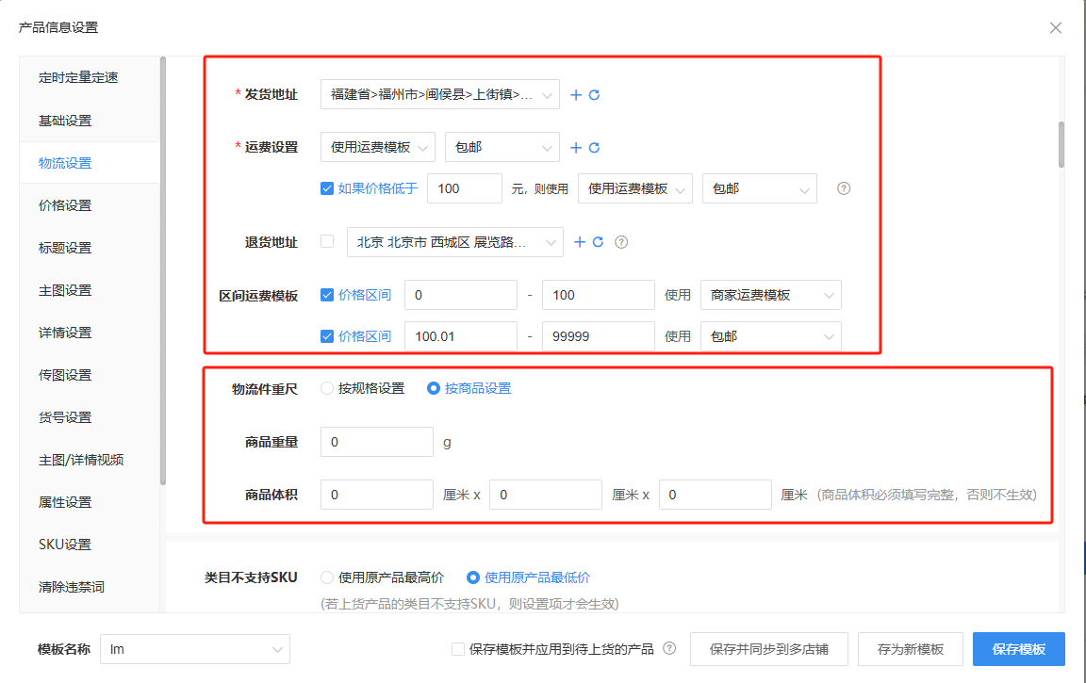
Task: Open help icon next to 退货地址
Action: 621,242
